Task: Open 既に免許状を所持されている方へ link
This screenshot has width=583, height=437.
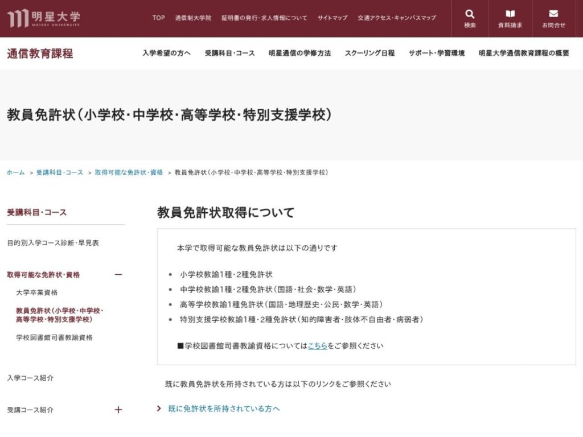Action: 224,409
